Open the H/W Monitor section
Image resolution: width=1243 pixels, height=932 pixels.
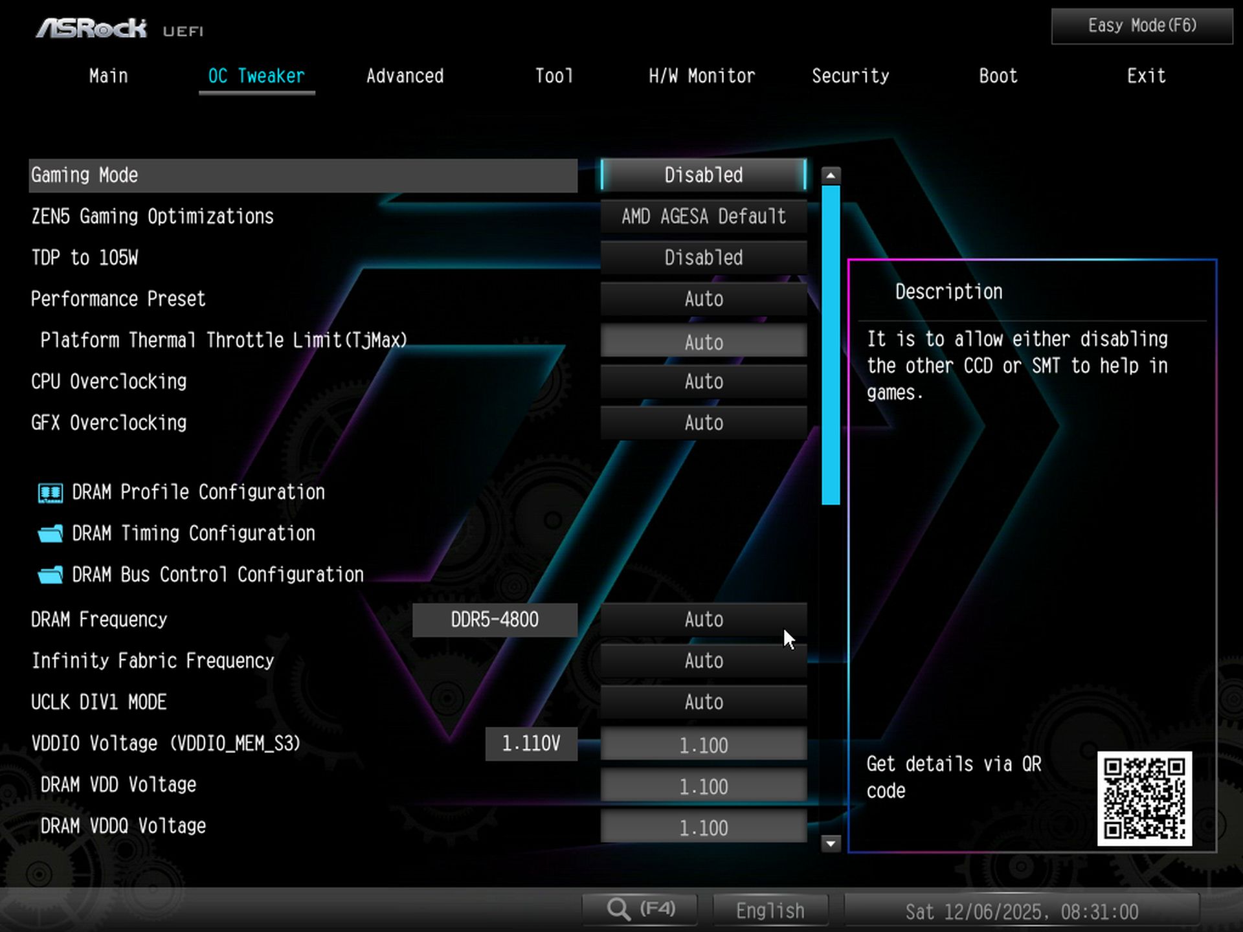point(702,76)
